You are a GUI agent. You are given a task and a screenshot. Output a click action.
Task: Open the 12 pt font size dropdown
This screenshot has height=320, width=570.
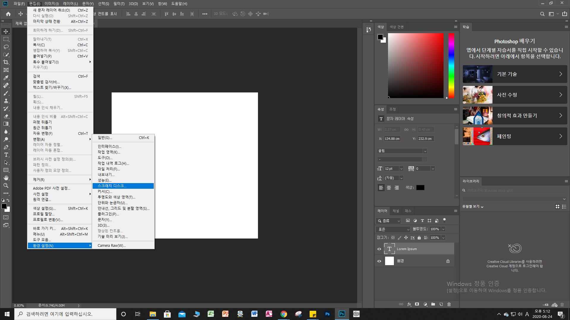pos(401,169)
